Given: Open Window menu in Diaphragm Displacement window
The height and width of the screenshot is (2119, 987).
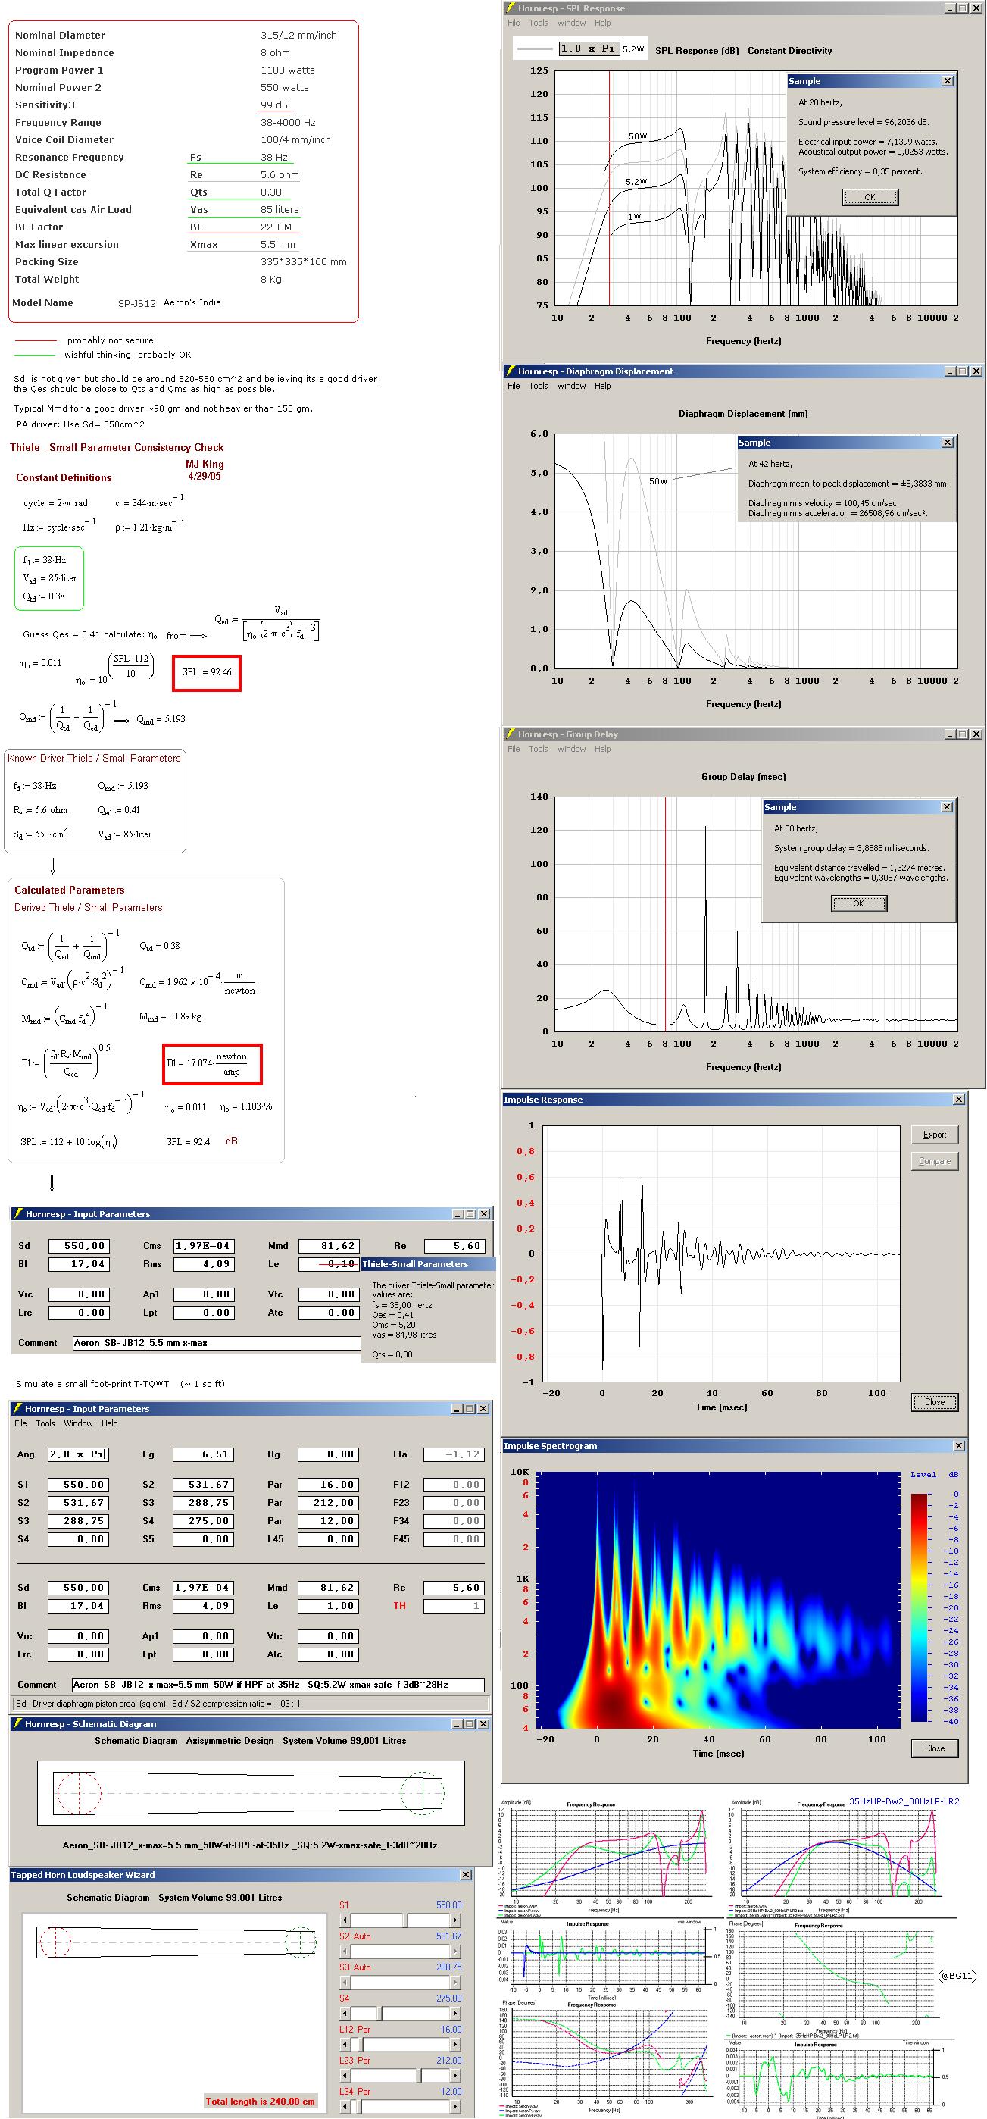Looking at the screenshot, I should coord(572,386).
